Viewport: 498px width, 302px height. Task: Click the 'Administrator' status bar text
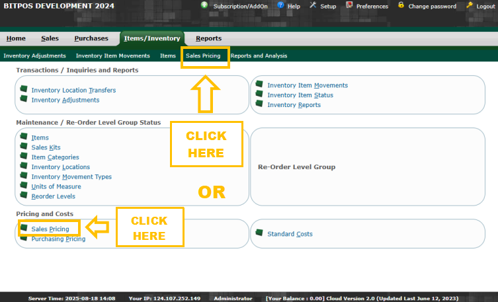pyautogui.click(x=233, y=299)
